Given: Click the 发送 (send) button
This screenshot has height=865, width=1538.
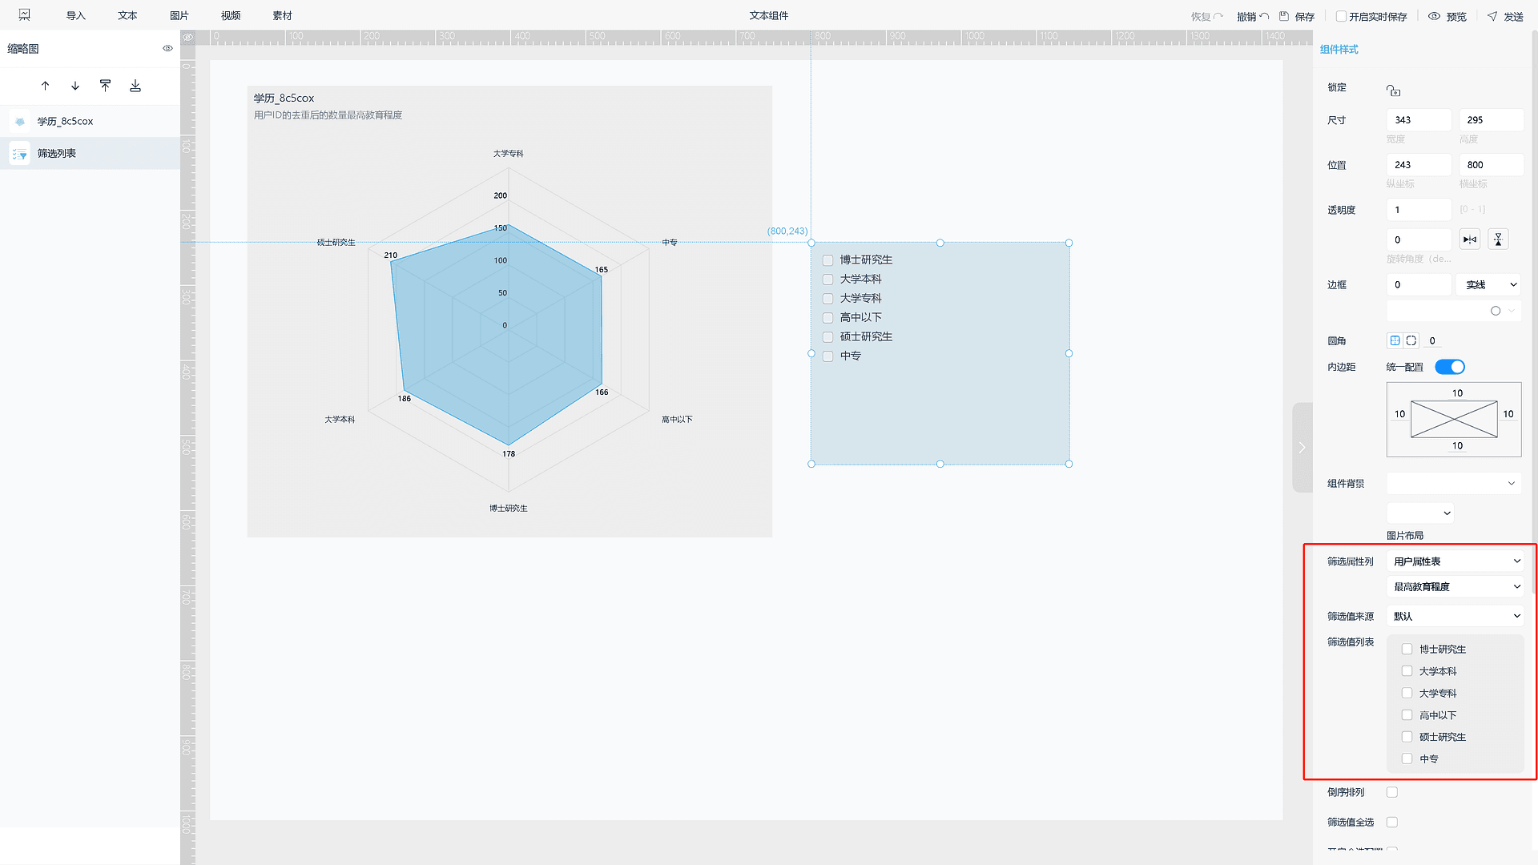Looking at the screenshot, I should click(1505, 16).
